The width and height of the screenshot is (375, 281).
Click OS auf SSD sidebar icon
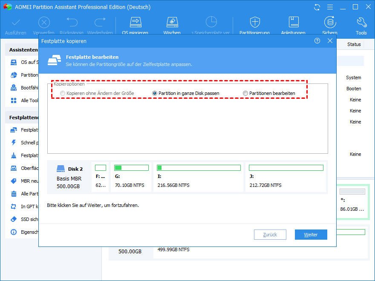pos(14,62)
